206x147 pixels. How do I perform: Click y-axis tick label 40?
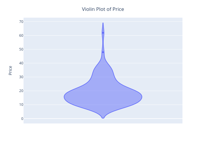(x=21, y=63)
